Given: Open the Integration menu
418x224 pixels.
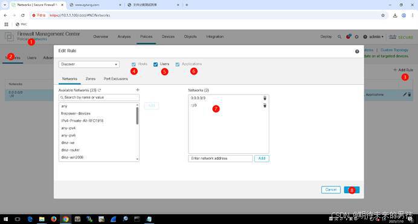Looking at the screenshot, I should point(214,36).
